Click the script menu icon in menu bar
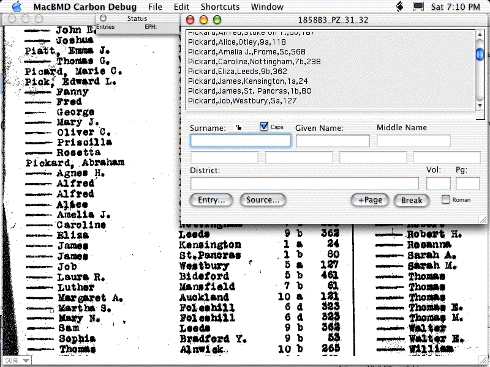The height and width of the screenshot is (367, 490). tap(399, 7)
